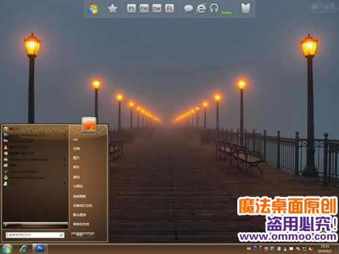The image size is (339, 254).
Task: Click the Windows Live Messenger icon in Start menu
Action: (5, 159)
